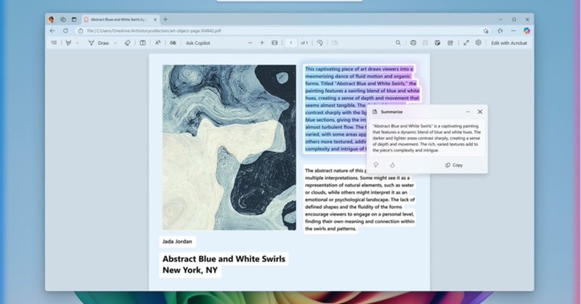Open the Save as icon with pen
The image size is (581, 304).
[438, 43]
